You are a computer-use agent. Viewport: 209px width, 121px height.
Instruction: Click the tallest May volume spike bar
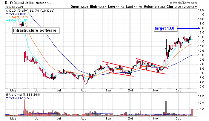click(x=24, y=108)
